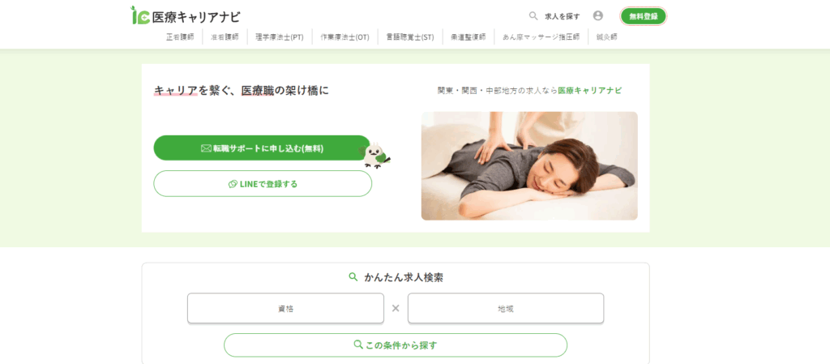The width and height of the screenshot is (830, 364).
Task: Select 柔道整復師 in navigation
Action: pos(468,37)
